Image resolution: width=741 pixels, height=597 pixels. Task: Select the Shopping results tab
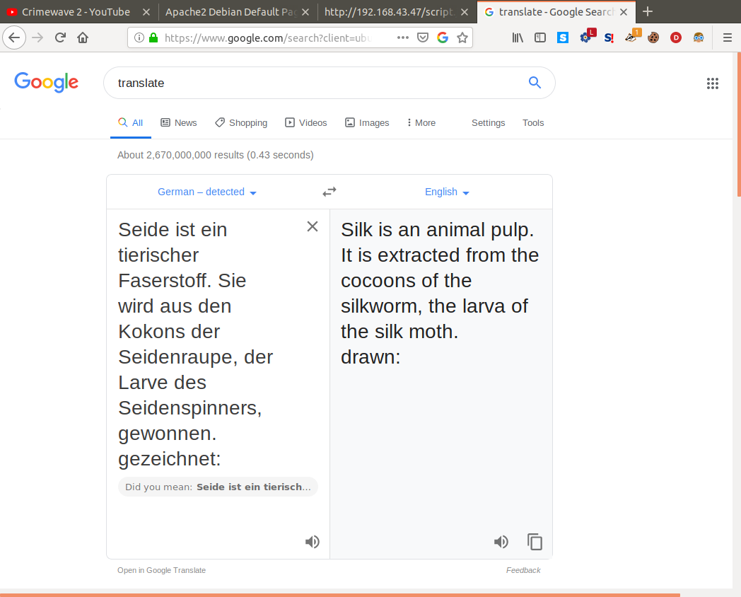pyautogui.click(x=241, y=123)
